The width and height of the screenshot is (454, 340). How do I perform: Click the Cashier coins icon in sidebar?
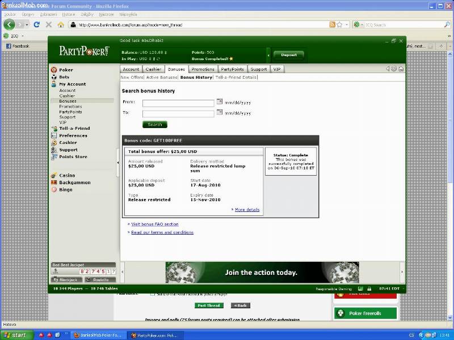pos(54,143)
